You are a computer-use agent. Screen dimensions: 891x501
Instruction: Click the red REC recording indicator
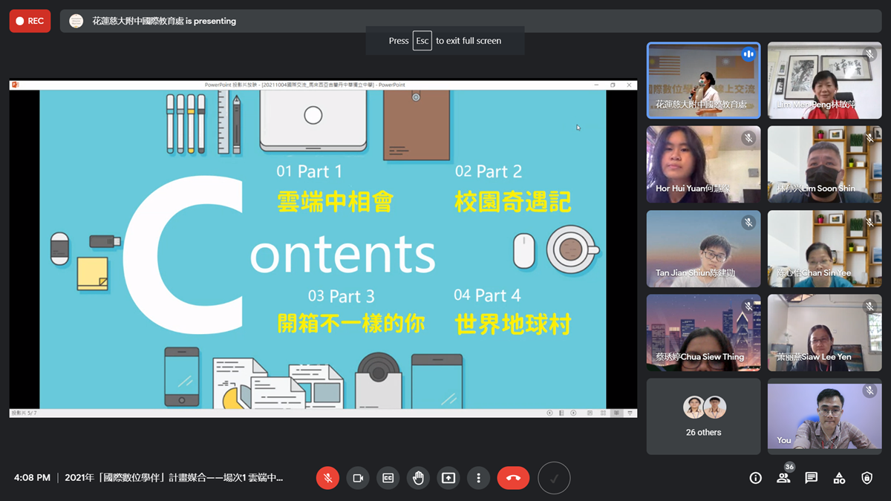point(30,21)
